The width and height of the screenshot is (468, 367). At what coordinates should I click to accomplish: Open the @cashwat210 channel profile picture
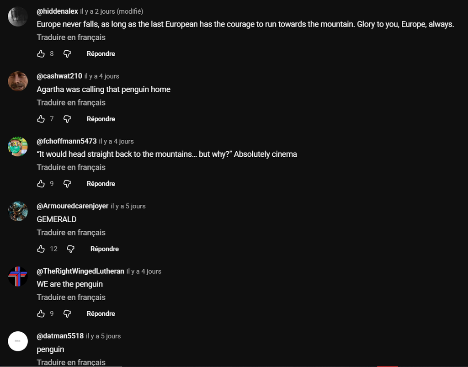point(18,81)
